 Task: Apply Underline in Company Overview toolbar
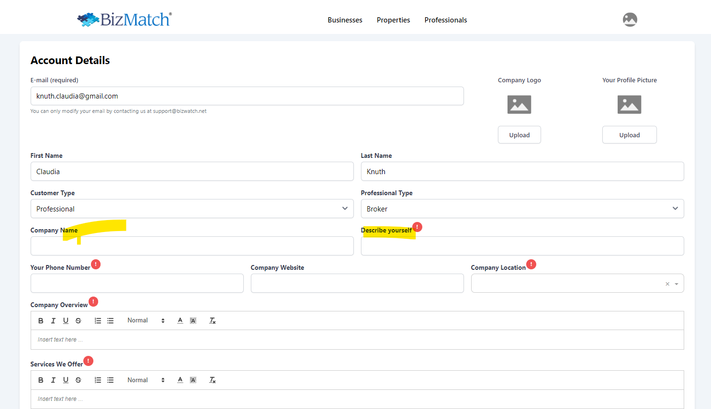pos(66,321)
